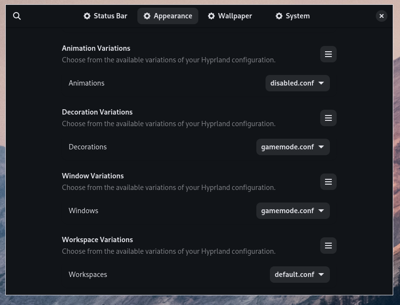This screenshot has height=305, width=400.
Task: Switch to the Status Bar tab
Action: pyautogui.click(x=105, y=16)
